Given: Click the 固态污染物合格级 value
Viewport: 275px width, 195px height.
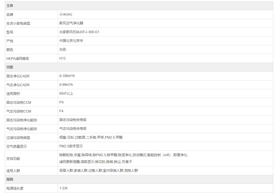Looking at the screenshot, I should (73, 120).
